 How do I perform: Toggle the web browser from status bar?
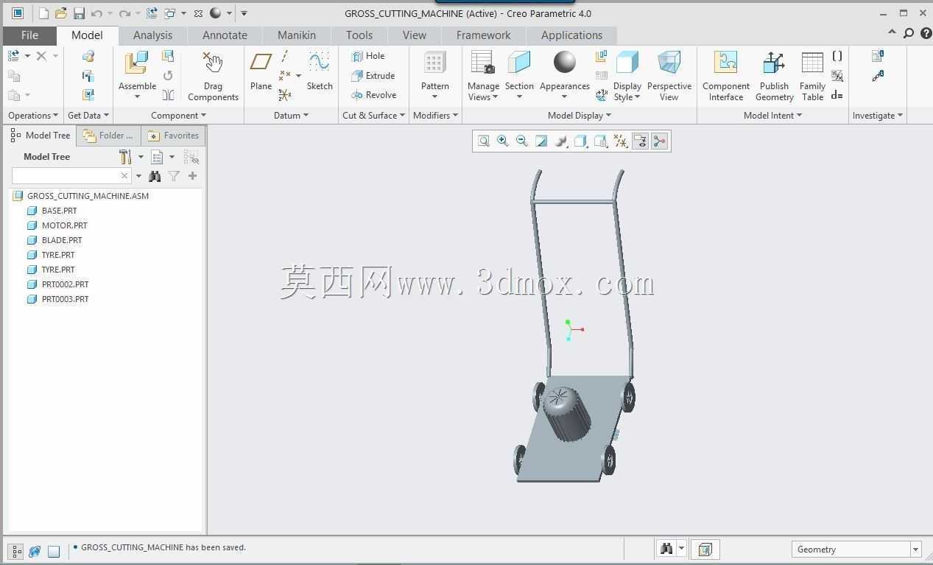click(x=35, y=551)
